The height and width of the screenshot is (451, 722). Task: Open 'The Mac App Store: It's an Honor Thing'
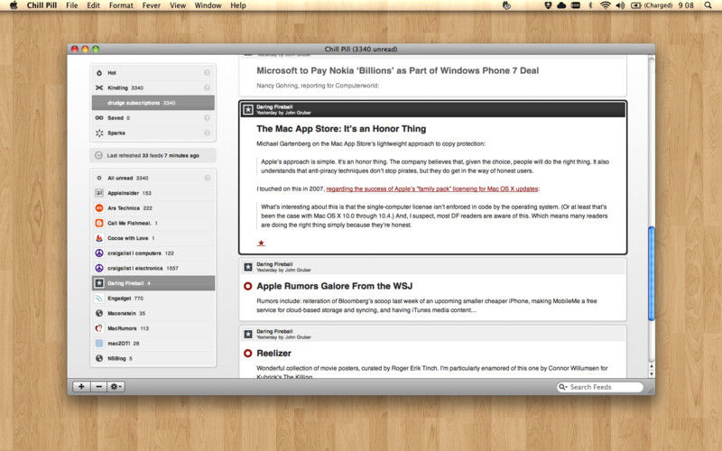pos(341,129)
